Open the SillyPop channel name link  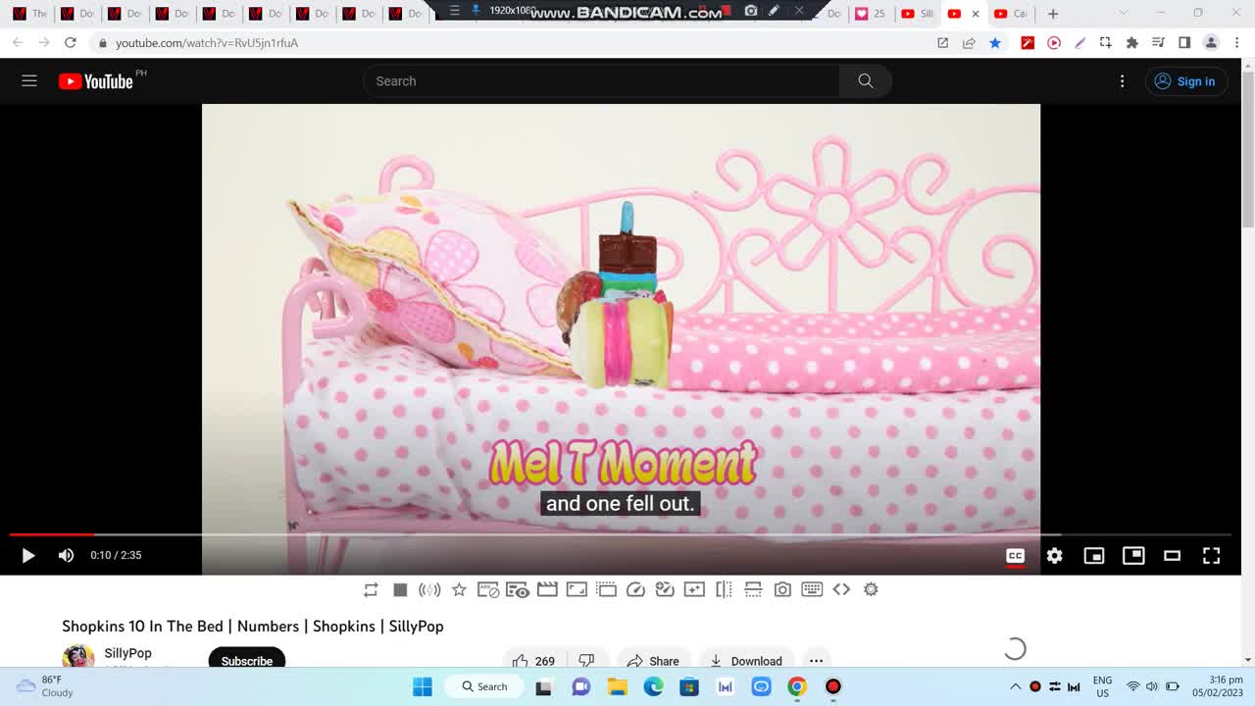[127, 653]
